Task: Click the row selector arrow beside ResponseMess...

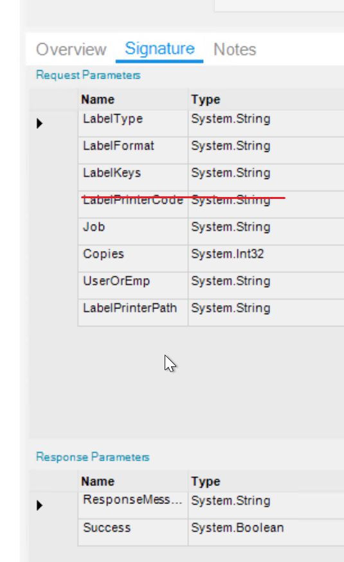Action: (x=39, y=505)
